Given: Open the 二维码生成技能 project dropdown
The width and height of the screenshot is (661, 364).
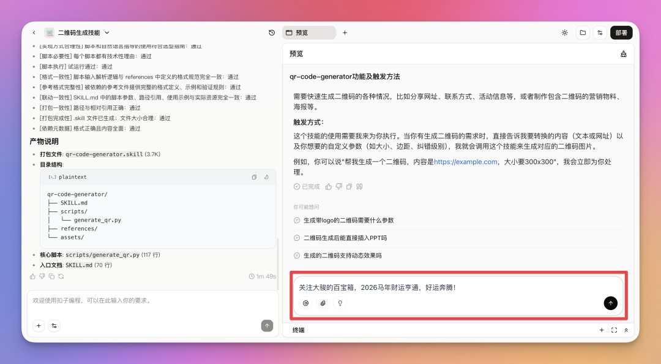Looking at the screenshot, I should [x=106, y=32].
